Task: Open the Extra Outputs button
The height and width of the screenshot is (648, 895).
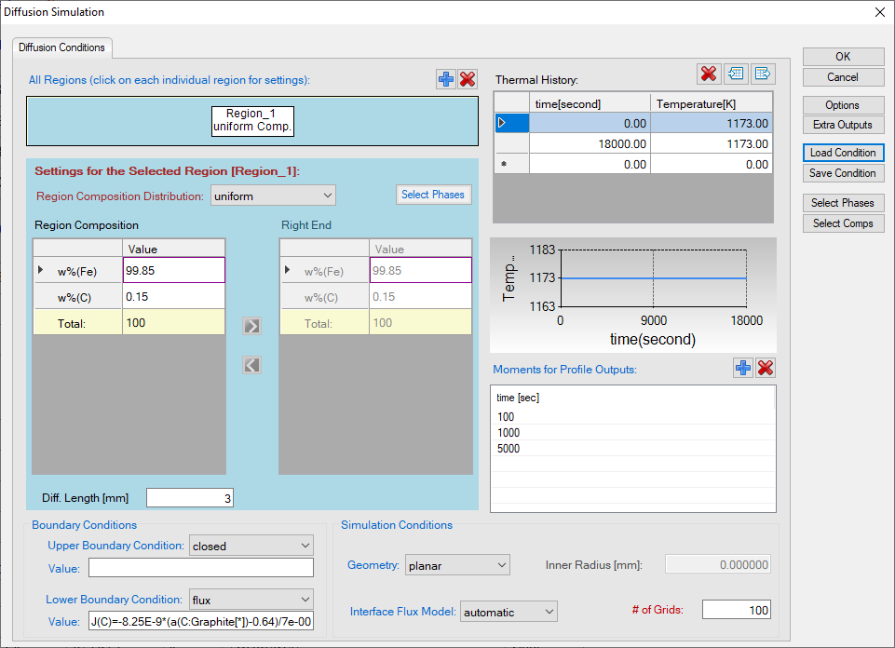Action: (x=842, y=125)
